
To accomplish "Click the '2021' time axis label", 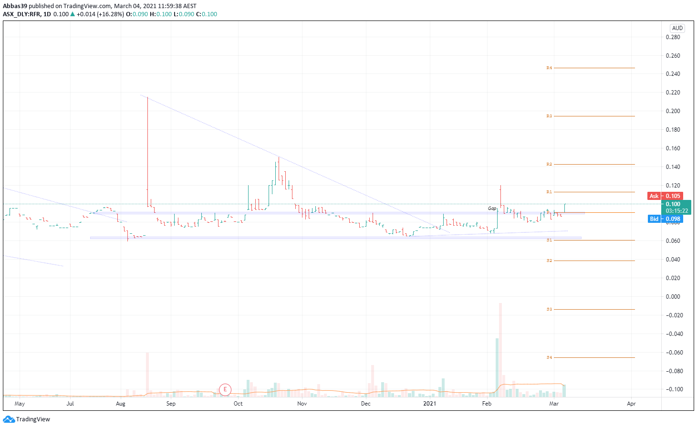I will click(430, 404).
